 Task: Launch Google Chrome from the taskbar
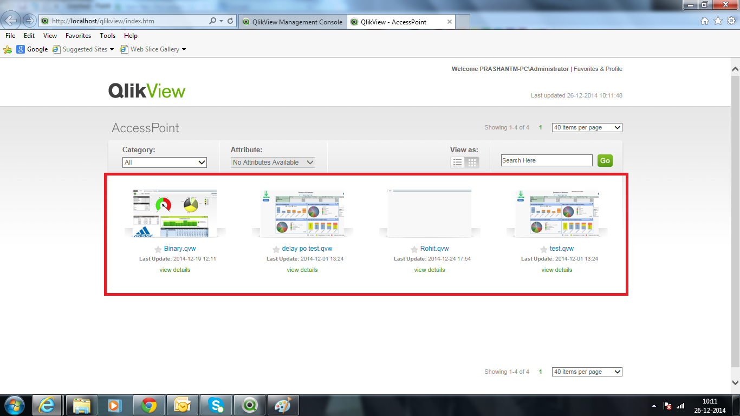[149, 405]
